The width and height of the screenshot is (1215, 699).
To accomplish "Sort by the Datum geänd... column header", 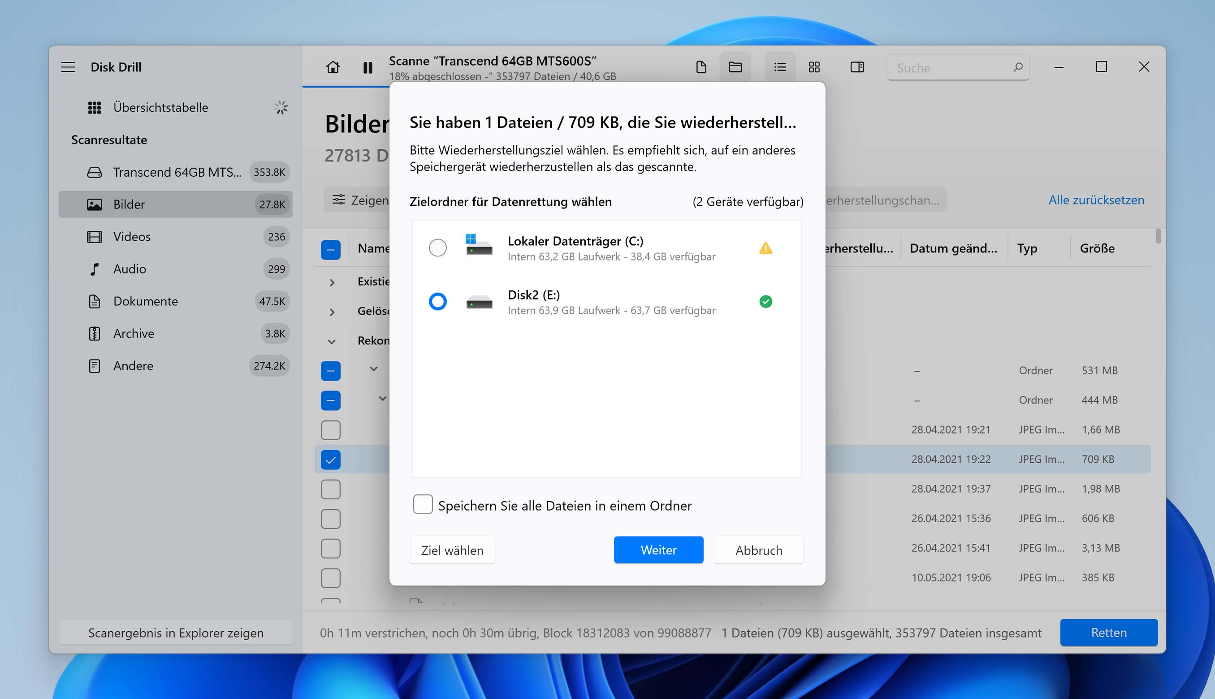I will (x=953, y=248).
